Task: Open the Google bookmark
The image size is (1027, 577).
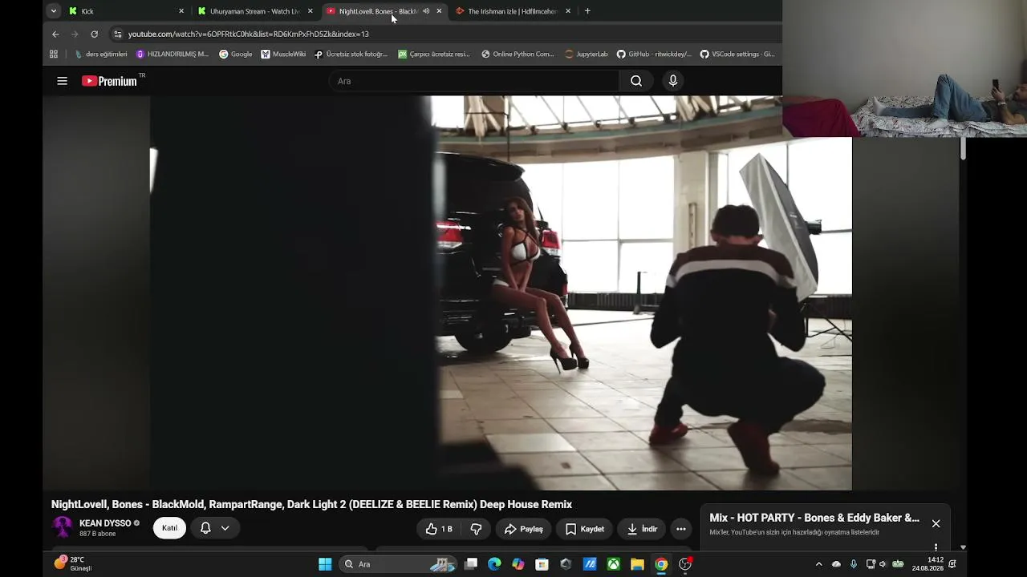Action: click(x=236, y=54)
